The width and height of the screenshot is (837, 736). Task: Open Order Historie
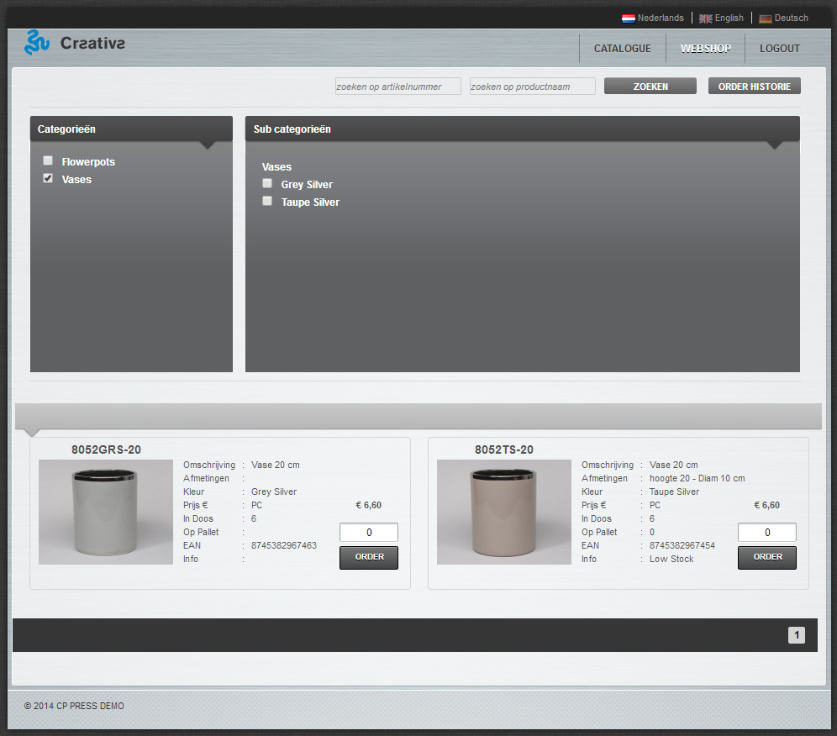pyautogui.click(x=754, y=87)
